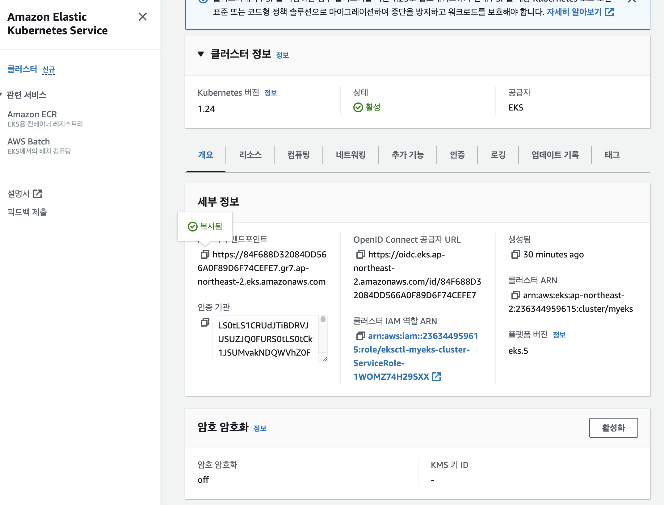Collapse the 클러스터 정보 section
The width and height of the screenshot is (664, 505).
click(x=201, y=54)
